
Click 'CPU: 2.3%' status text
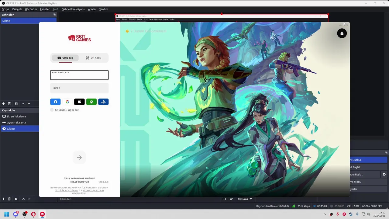coord(353,206)
